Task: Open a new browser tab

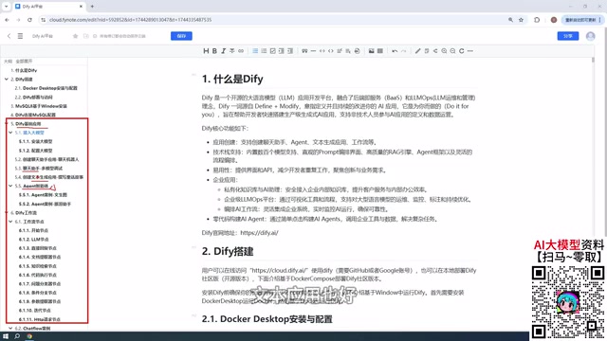Action: tap(92, 7)
